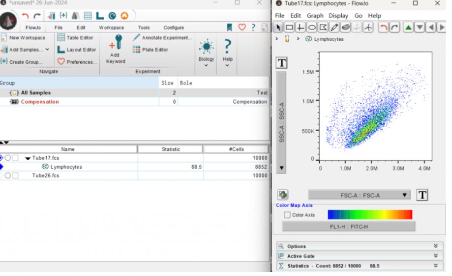Click the heart preferences icon in ribbon header

coord(242,28)
